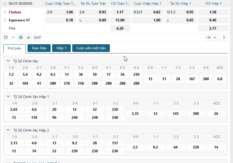This screenshot has height=163, width=233.
Task: Open the stacked list view icon
Action: point(21,37)
